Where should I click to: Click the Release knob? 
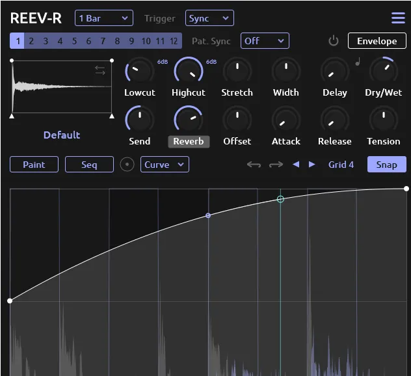[335, 120]
